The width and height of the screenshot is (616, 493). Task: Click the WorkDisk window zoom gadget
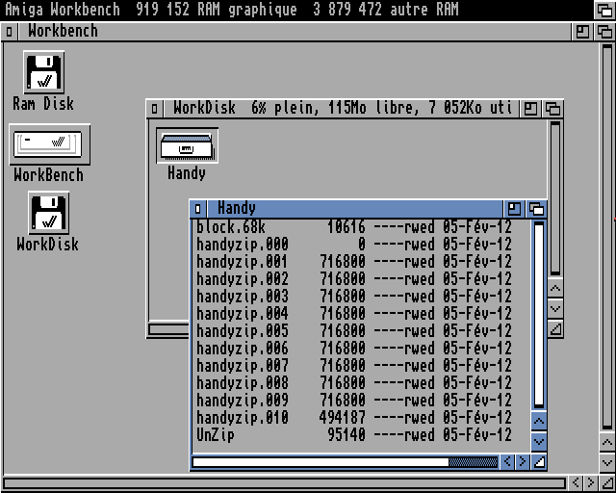pos(531,109)
